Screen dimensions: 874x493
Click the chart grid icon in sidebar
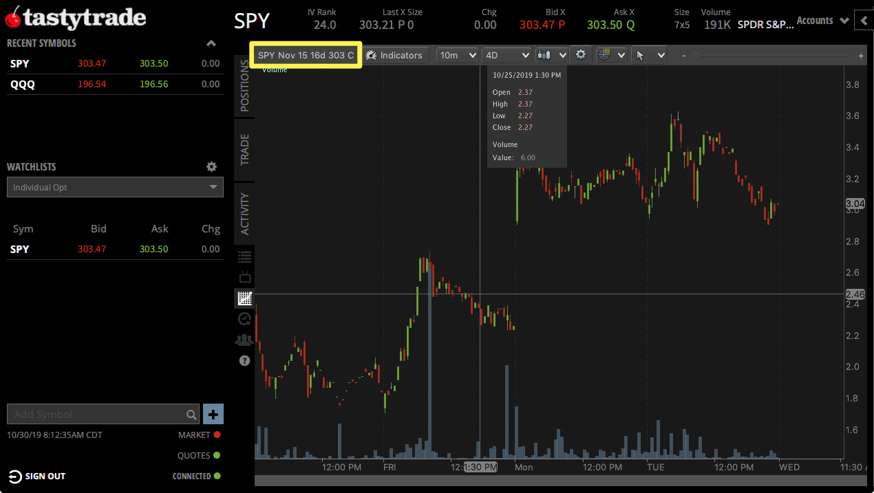(x=244, y=298)
